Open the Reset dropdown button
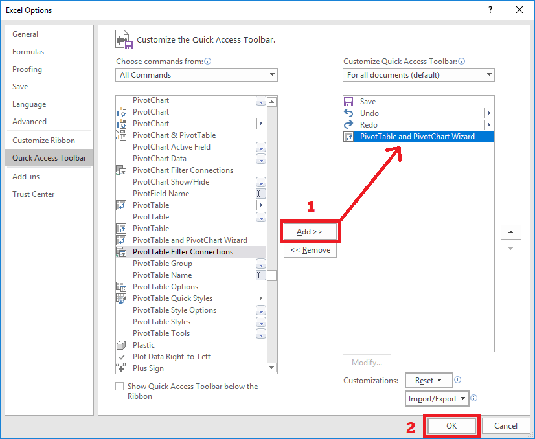535x439 pixels. 429,380
